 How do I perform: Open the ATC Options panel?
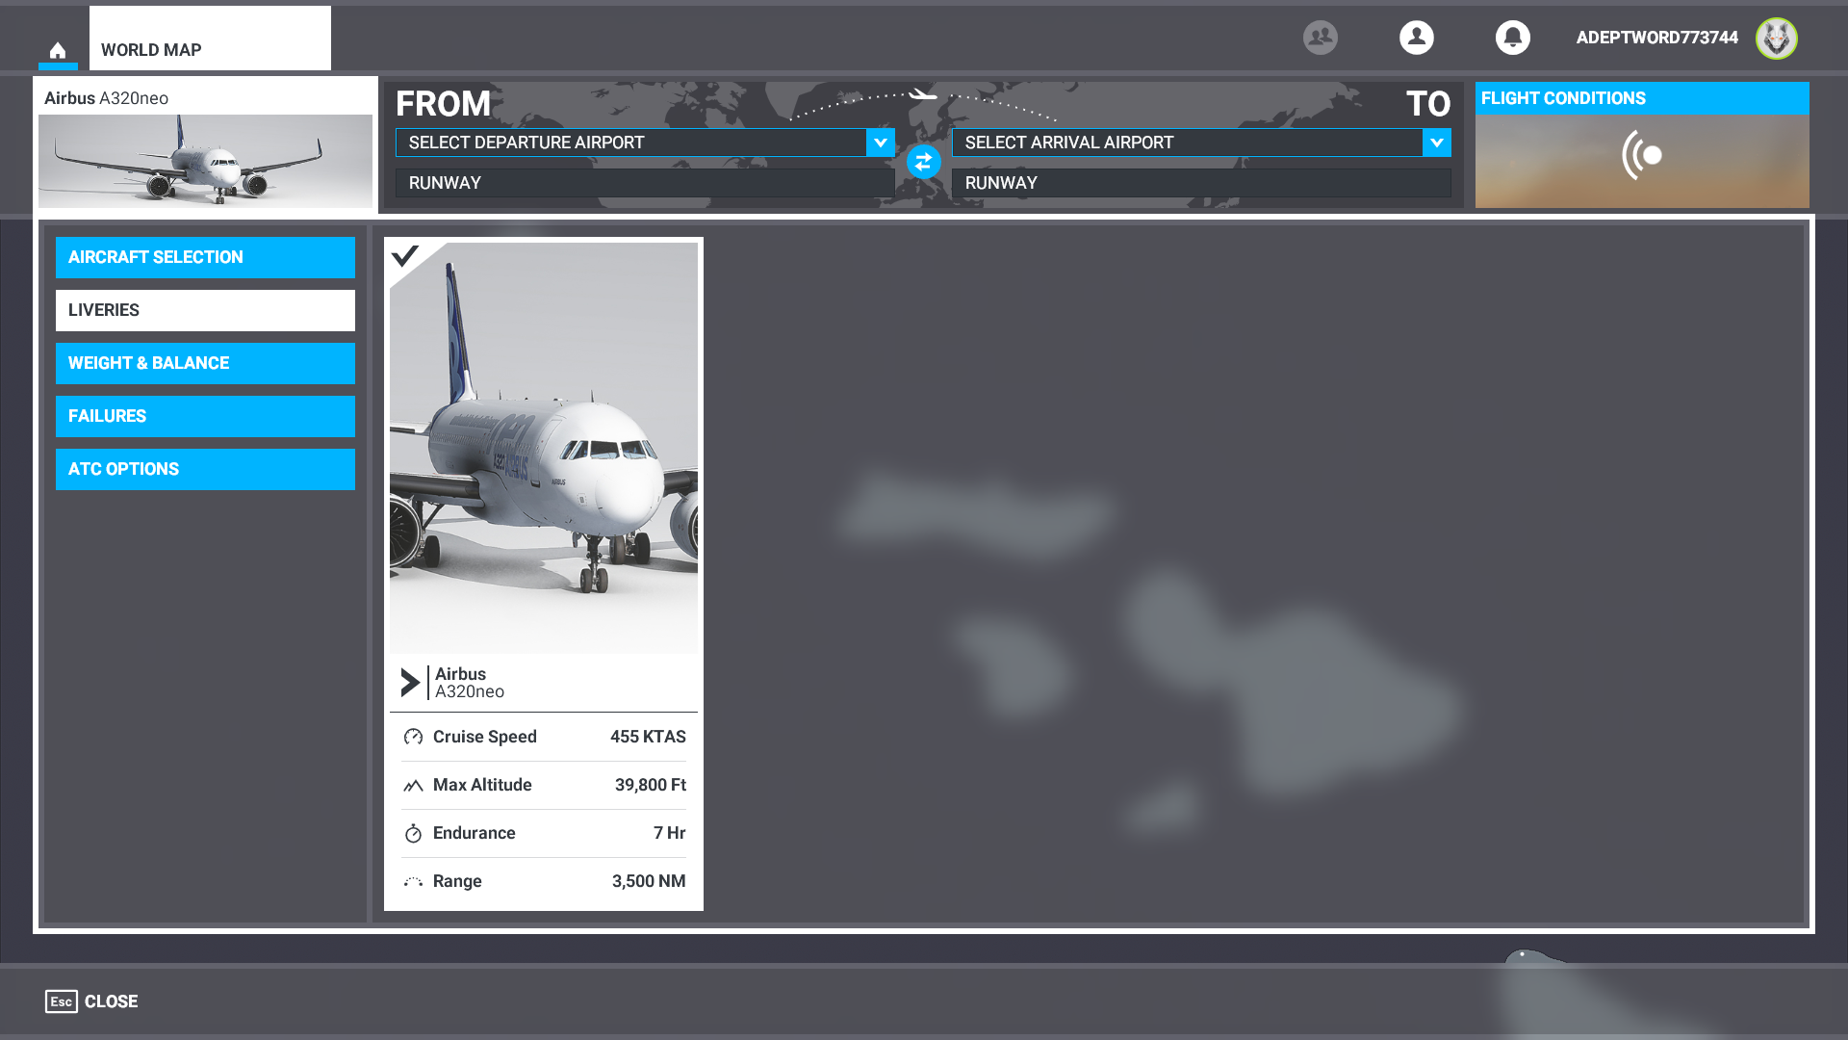coord(206,469)
